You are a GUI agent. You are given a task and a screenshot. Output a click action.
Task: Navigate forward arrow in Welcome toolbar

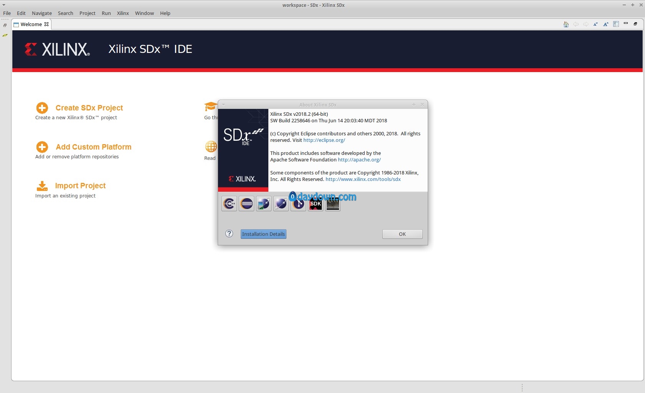(x=585, y=24)
